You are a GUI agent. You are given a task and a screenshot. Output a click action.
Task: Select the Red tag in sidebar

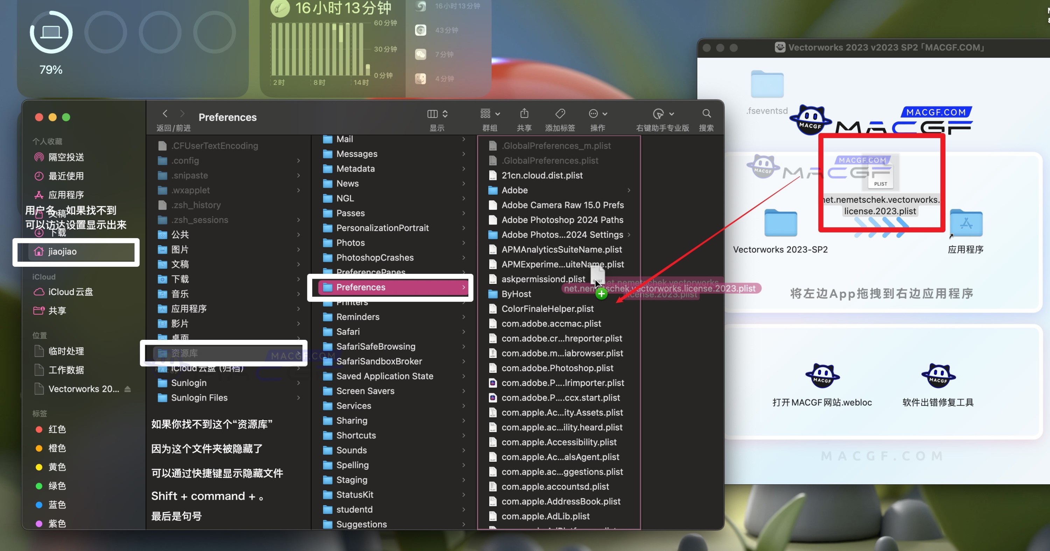(x=57, y=429)
